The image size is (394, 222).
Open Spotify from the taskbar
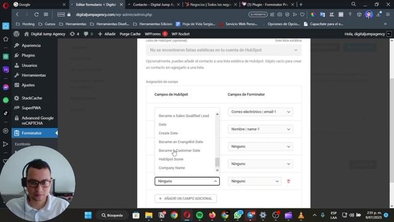point(199,215)
